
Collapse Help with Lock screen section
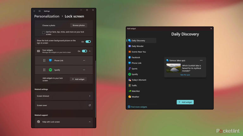click(x=90, y=122)
